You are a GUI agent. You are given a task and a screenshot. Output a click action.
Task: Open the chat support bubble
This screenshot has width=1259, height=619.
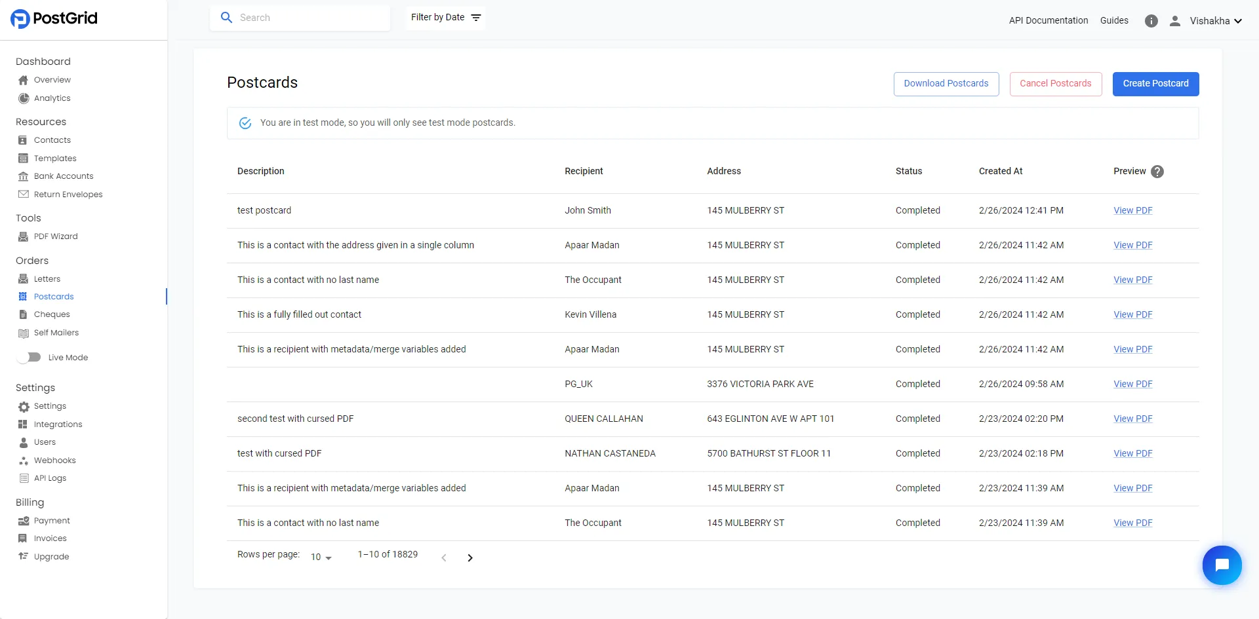click(x=1222, y=565)
